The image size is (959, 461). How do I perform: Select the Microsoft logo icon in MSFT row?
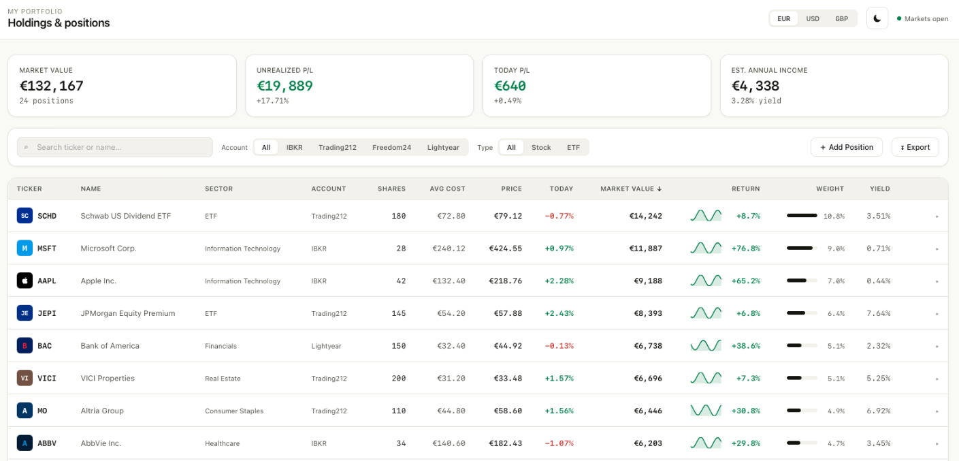23,248
